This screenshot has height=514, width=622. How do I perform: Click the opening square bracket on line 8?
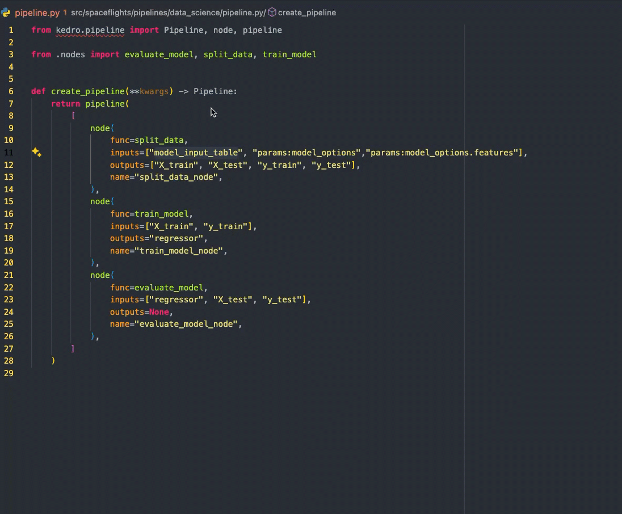tap(73, 116)
